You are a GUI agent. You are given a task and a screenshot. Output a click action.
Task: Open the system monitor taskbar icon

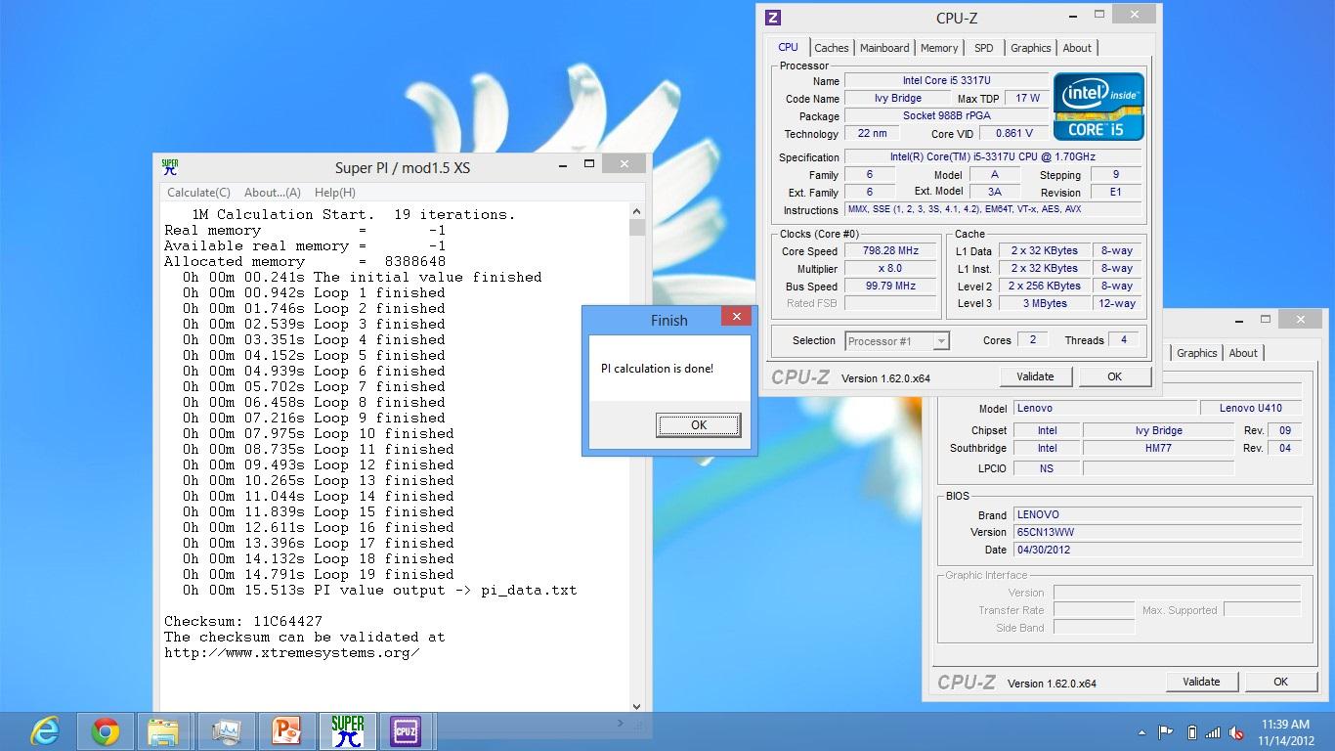click(x=227, y=730)
